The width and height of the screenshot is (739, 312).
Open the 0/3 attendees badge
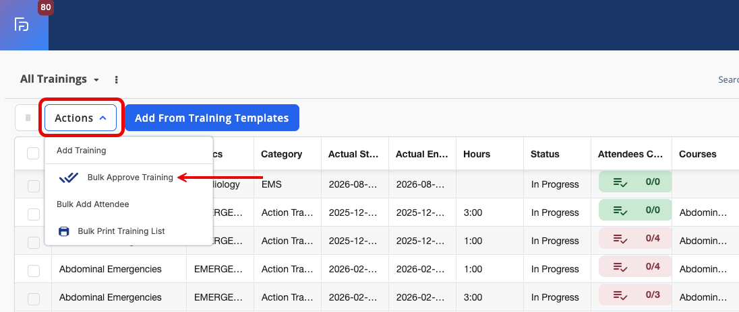click(x=635, y=295)
